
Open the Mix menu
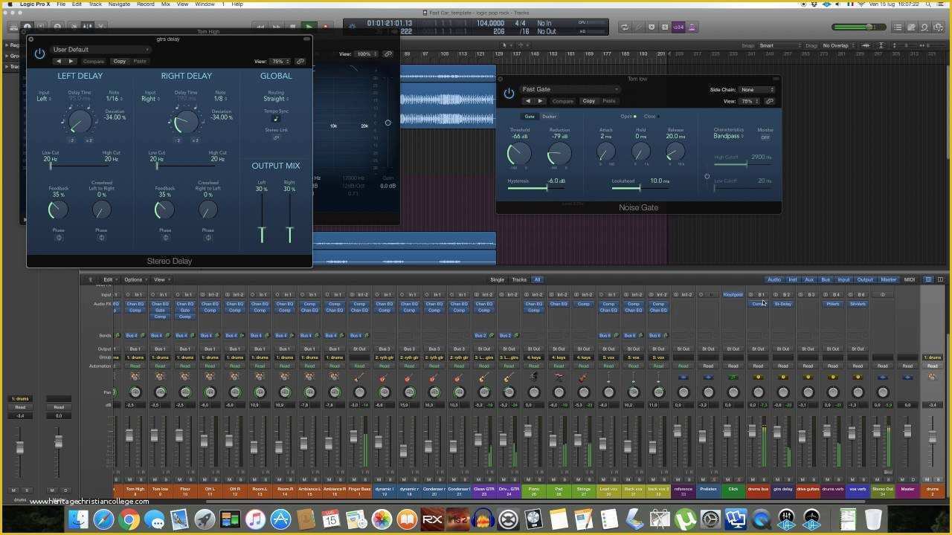pyautogui.click(x=165, y=4)
